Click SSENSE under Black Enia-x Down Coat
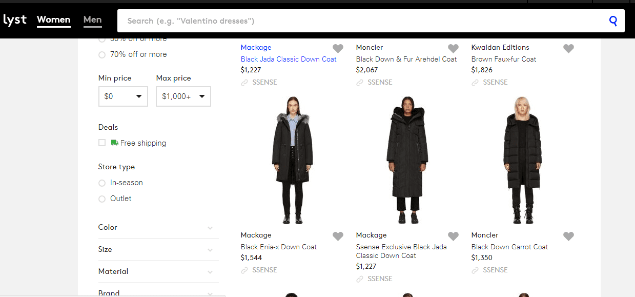 click(264, 270)
